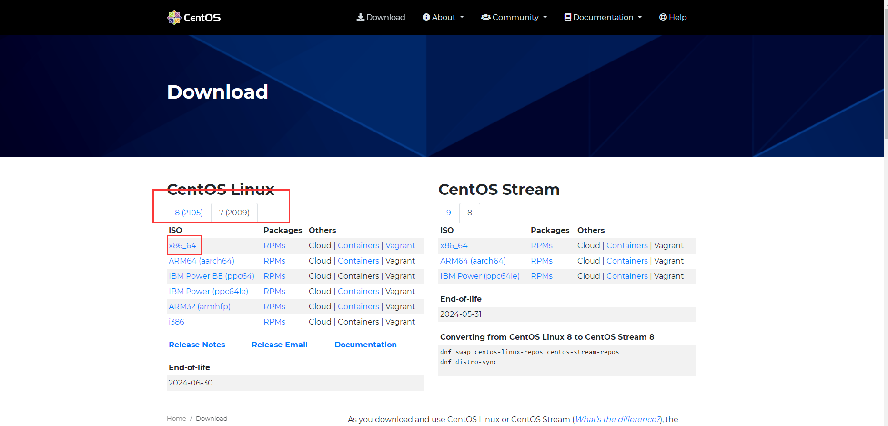Screen dimensions: 888x426
Task: Open Containers for CentOS Stream IBM Power (ppc64le)
Action: [x=627, y=276]
